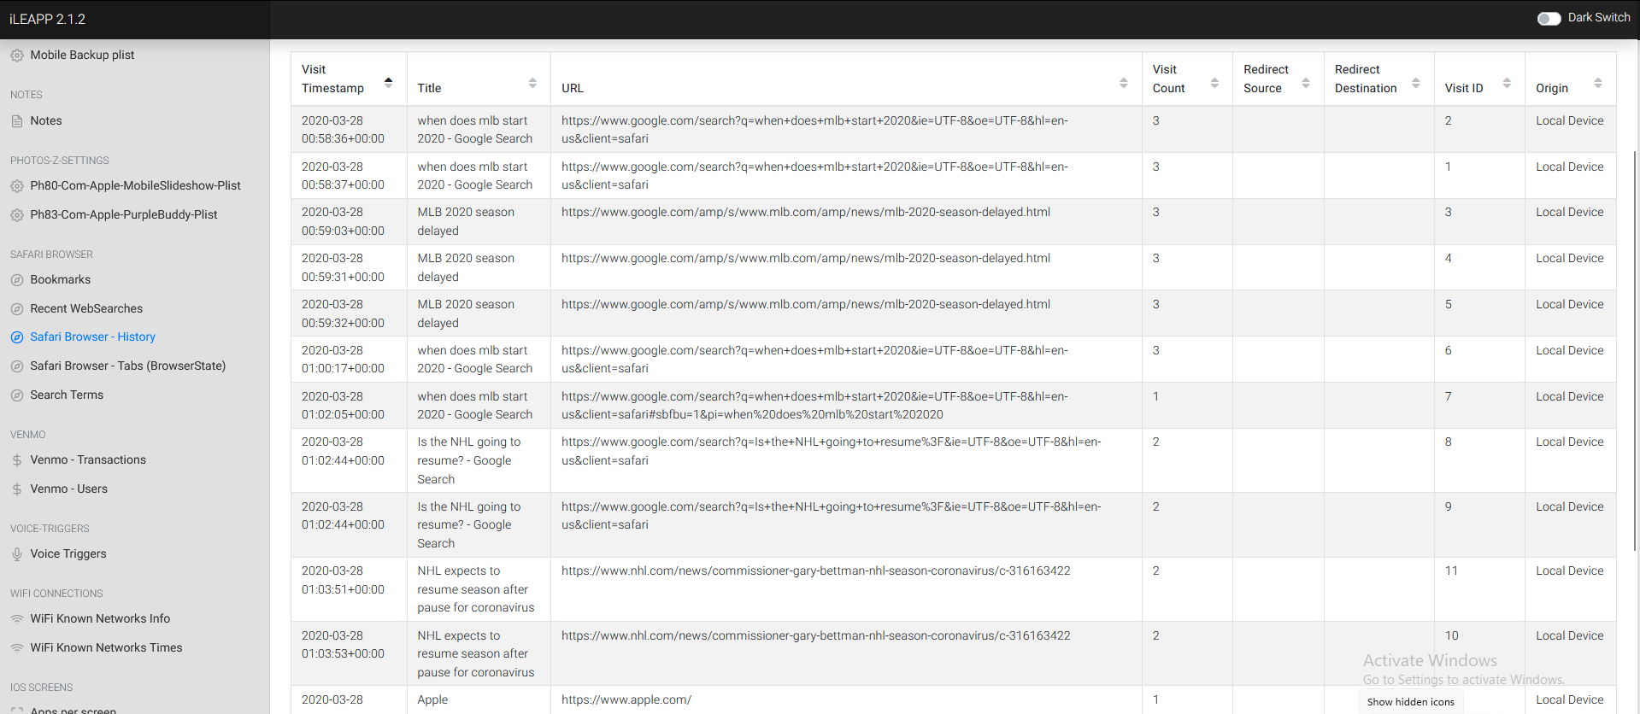This screenshot has width=1640, height=714.
Task: Click gear icon for Ph80-Com-Apple-MobileSlideshow-Plist
Action: [x=17, y=186]
